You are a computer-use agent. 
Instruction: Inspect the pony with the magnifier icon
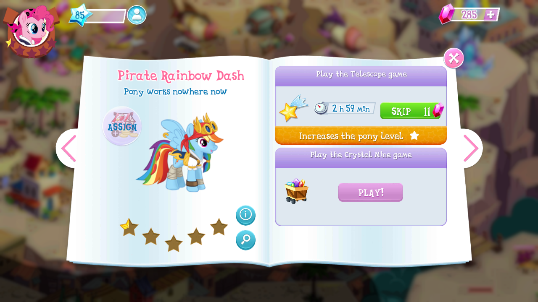point(245,240)
